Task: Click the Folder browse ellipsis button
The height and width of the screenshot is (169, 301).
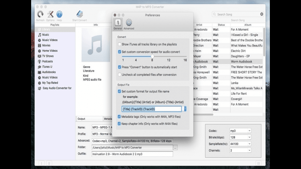Action: 175,148
